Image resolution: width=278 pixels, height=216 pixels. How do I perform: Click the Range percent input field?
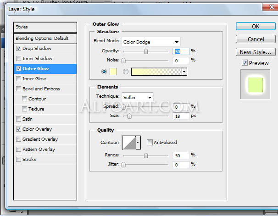181,155
